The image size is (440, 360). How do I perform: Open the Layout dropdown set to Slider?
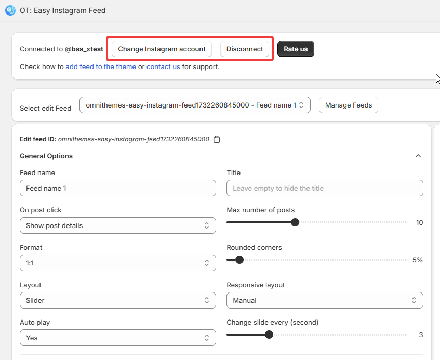117,300
